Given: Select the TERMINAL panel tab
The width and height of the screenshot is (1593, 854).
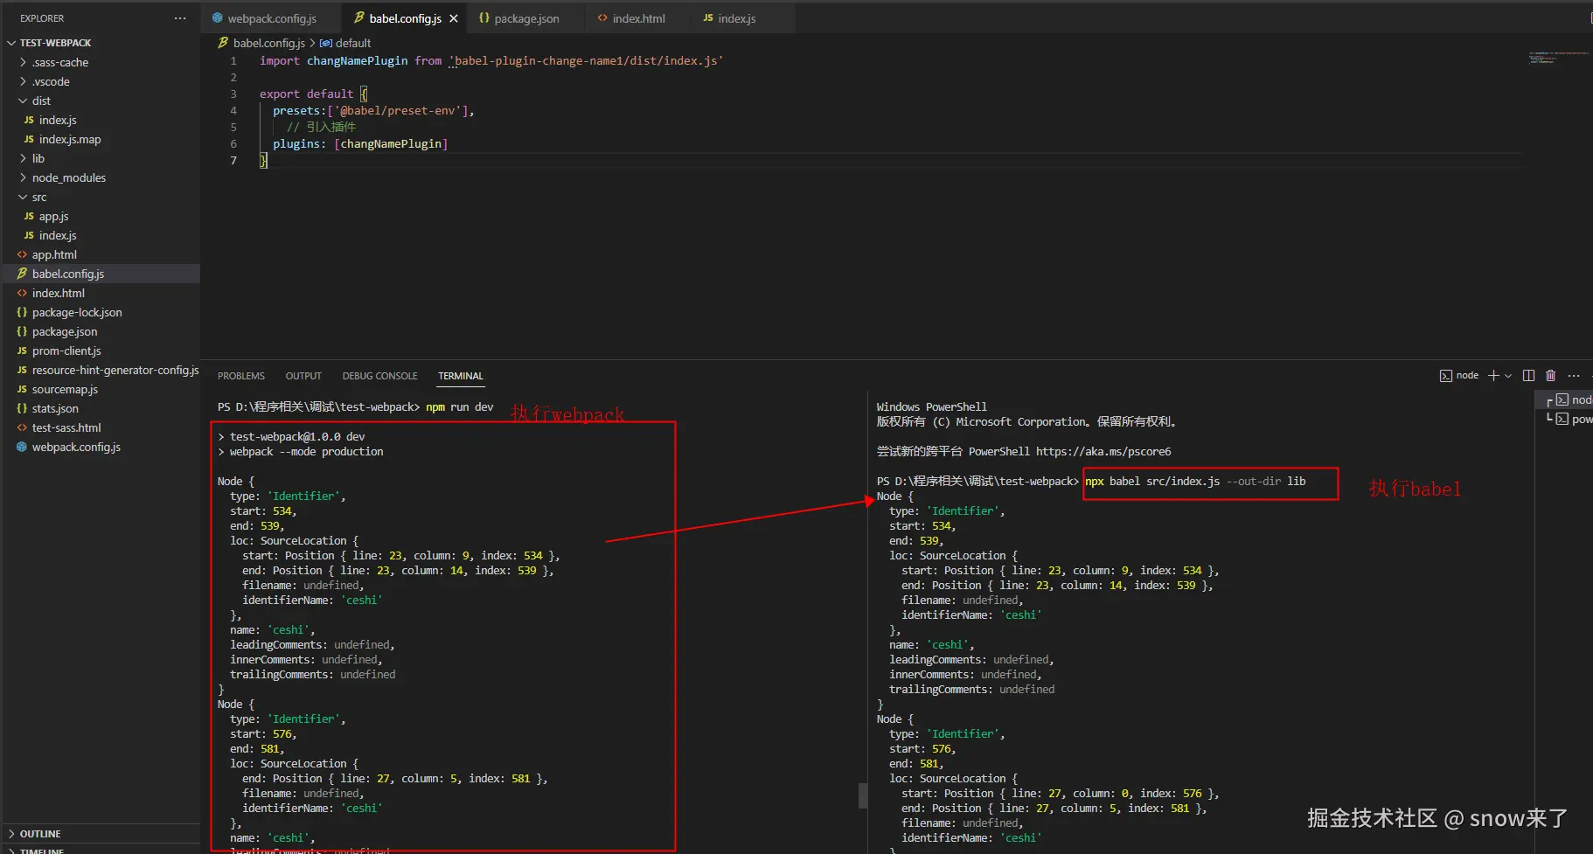Looking at the screenshot, I should tap(461, 376).
